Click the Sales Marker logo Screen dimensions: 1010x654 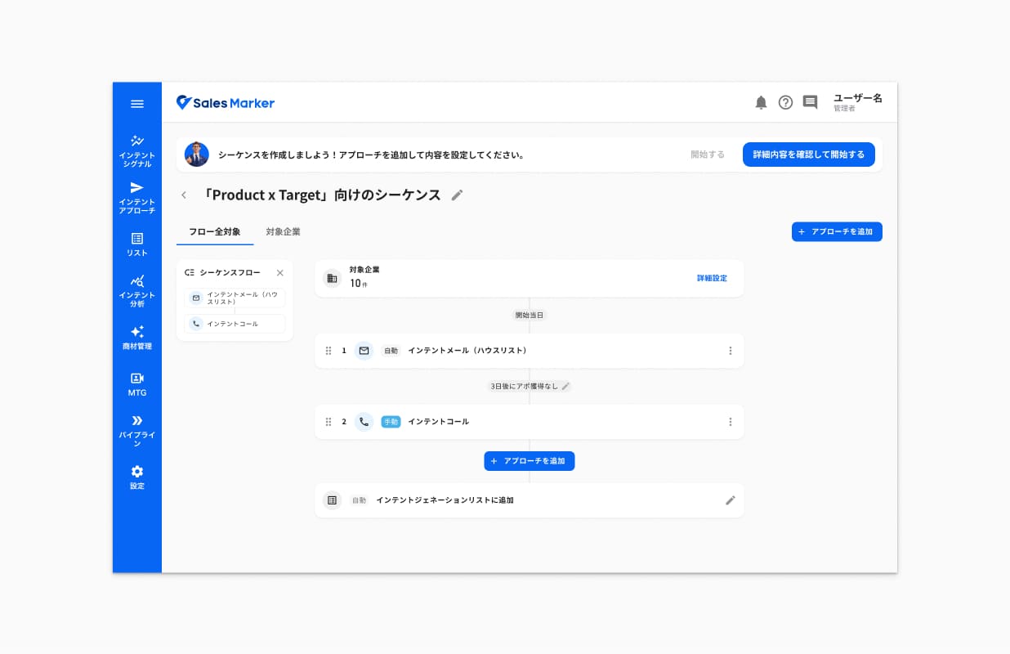coord(226,103)
